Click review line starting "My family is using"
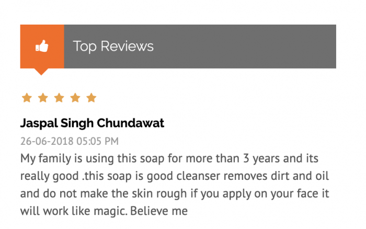Image resolution: width=366 pixels, height=229 pixels. tap(169, 159)
